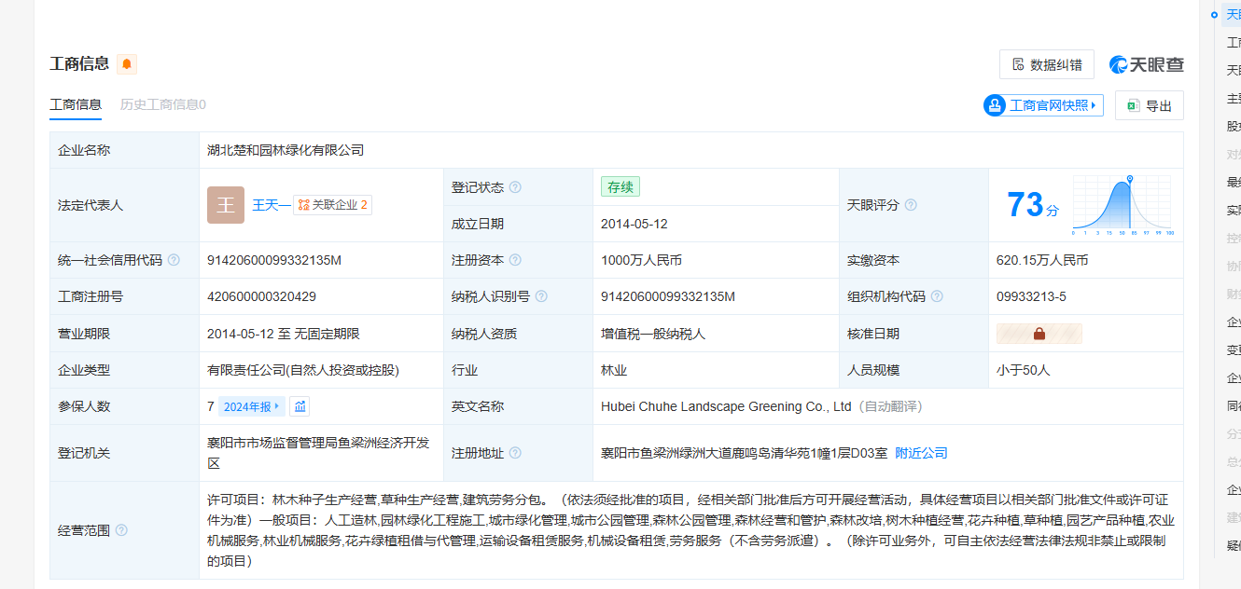Open 工商官网快照 dropdown
This screenshot has width=1241, height=589.
(1043, 105)
